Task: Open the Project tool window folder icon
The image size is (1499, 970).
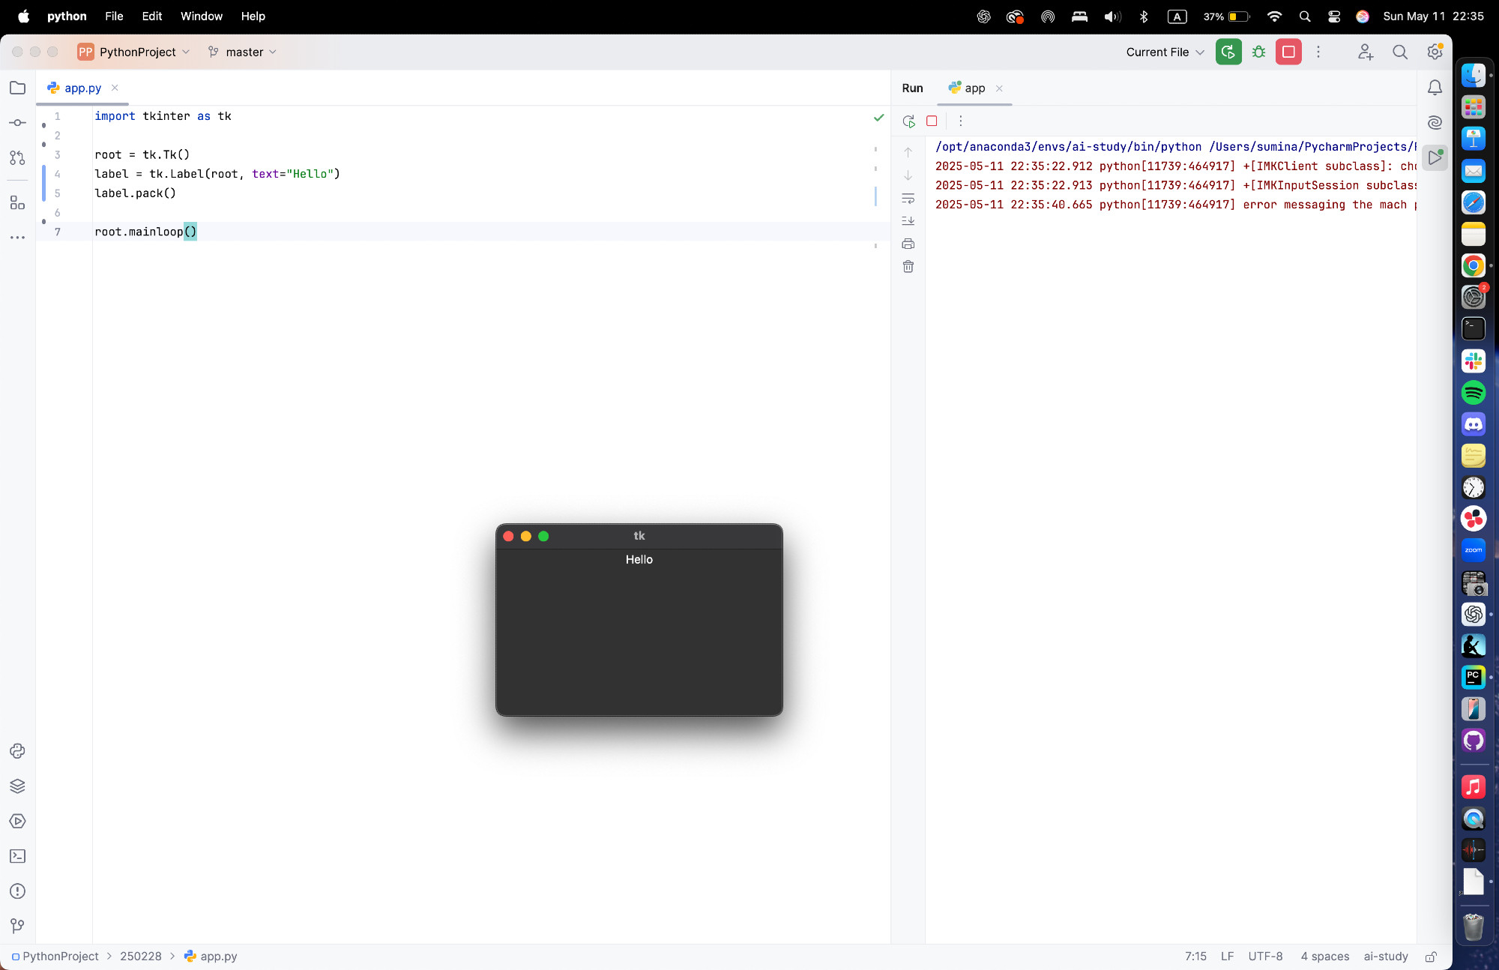Action: 17,88
